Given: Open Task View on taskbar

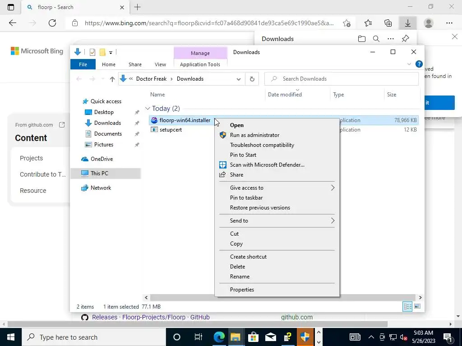Looking at the screenshot, I should pos(199,337).
